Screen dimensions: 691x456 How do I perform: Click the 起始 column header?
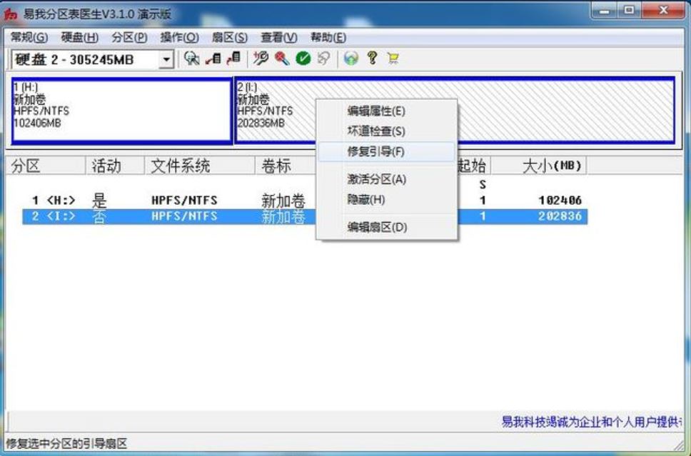click(x=473, y=166)
